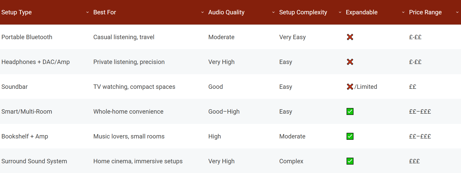Viewport: 461px width, 173px height.
Task: Click the Soundbar row label
Action: 15,86
